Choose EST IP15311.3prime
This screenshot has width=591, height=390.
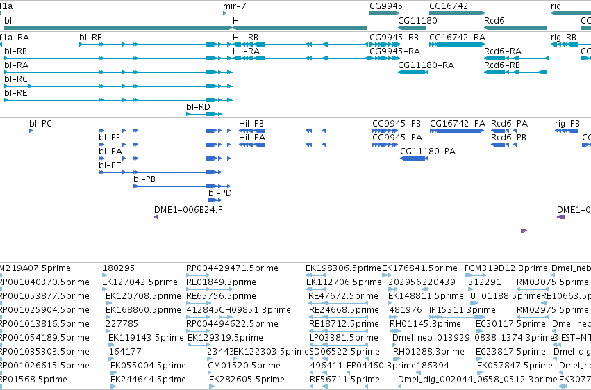click(457, 317)
